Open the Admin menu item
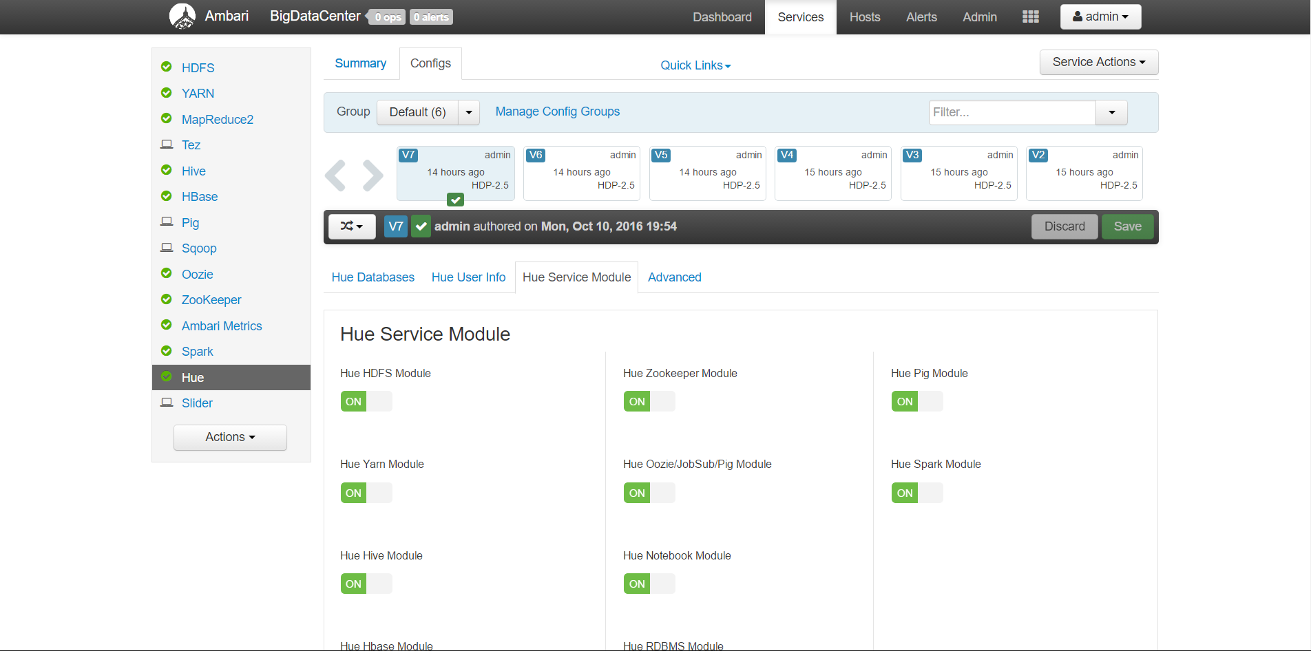This screenshot has height=651, width=1311. point(979,17)
